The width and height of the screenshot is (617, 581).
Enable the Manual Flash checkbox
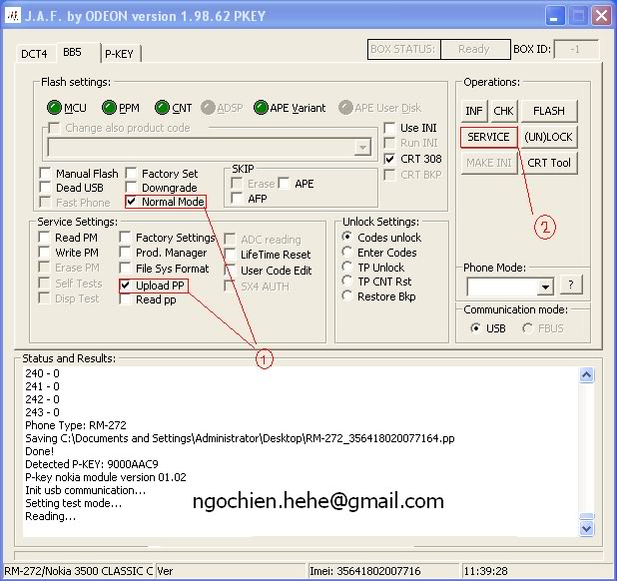tap(46, 174)
